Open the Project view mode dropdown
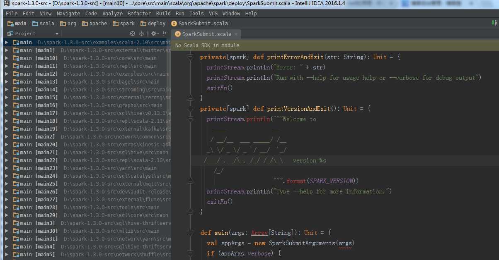The image size is (499, 260). tap(57, 34)
